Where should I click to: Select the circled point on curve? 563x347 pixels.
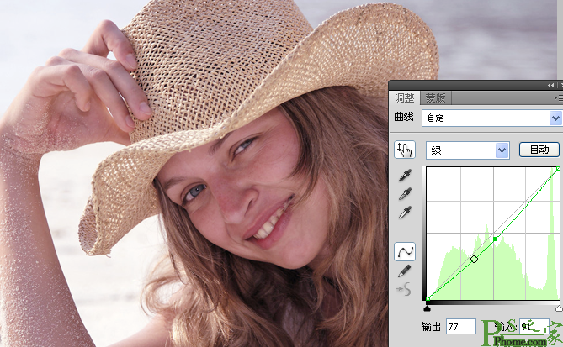[x=474, y=259]
